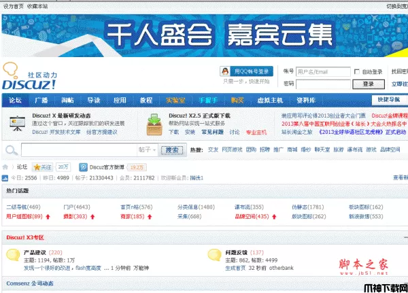Click the 搜索 search button
The height and width of the screenshot is (293, 408).
173,150
